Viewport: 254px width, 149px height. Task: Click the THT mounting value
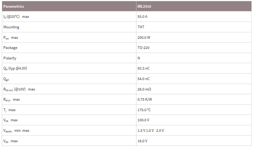coord(141,27)
